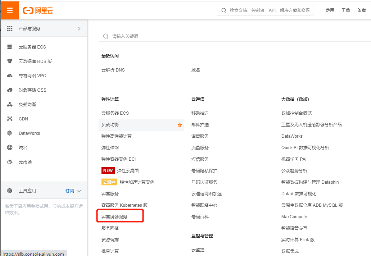Open 服务网格 link
Screen dimensions: 371x256
pos(110,228)
